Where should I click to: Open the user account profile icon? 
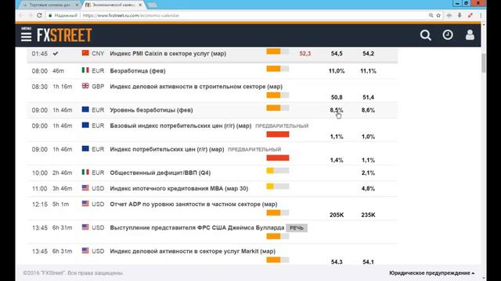pyautogui.click(x=470, y=34)
